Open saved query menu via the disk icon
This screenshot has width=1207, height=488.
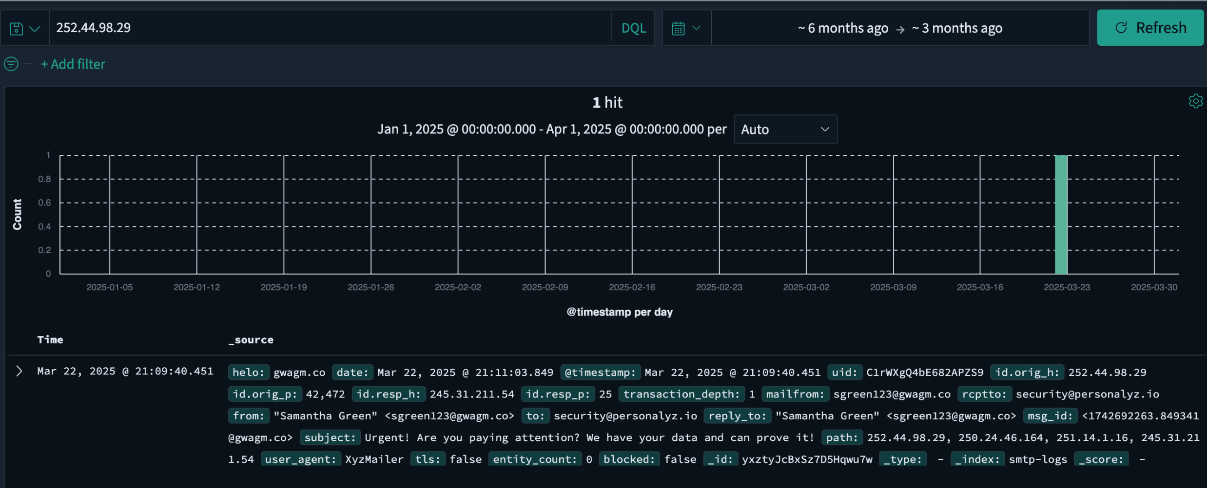(17, 28)
